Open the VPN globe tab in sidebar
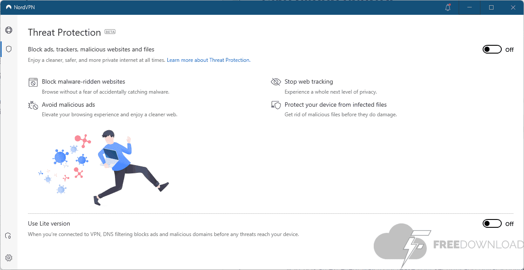Screen dimensions: 524x270 coord(9,30)
